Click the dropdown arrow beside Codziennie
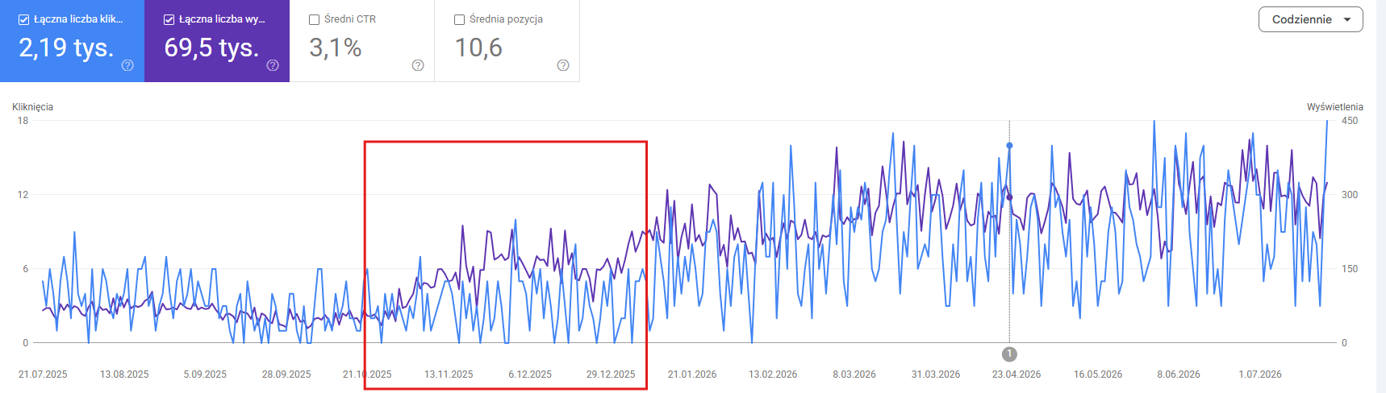The height and width of the screenshot is (393, 1386). click(x=1347, y=19)
